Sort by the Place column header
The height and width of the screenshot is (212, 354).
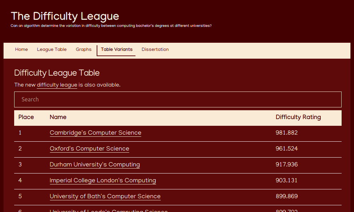point(26,117)
